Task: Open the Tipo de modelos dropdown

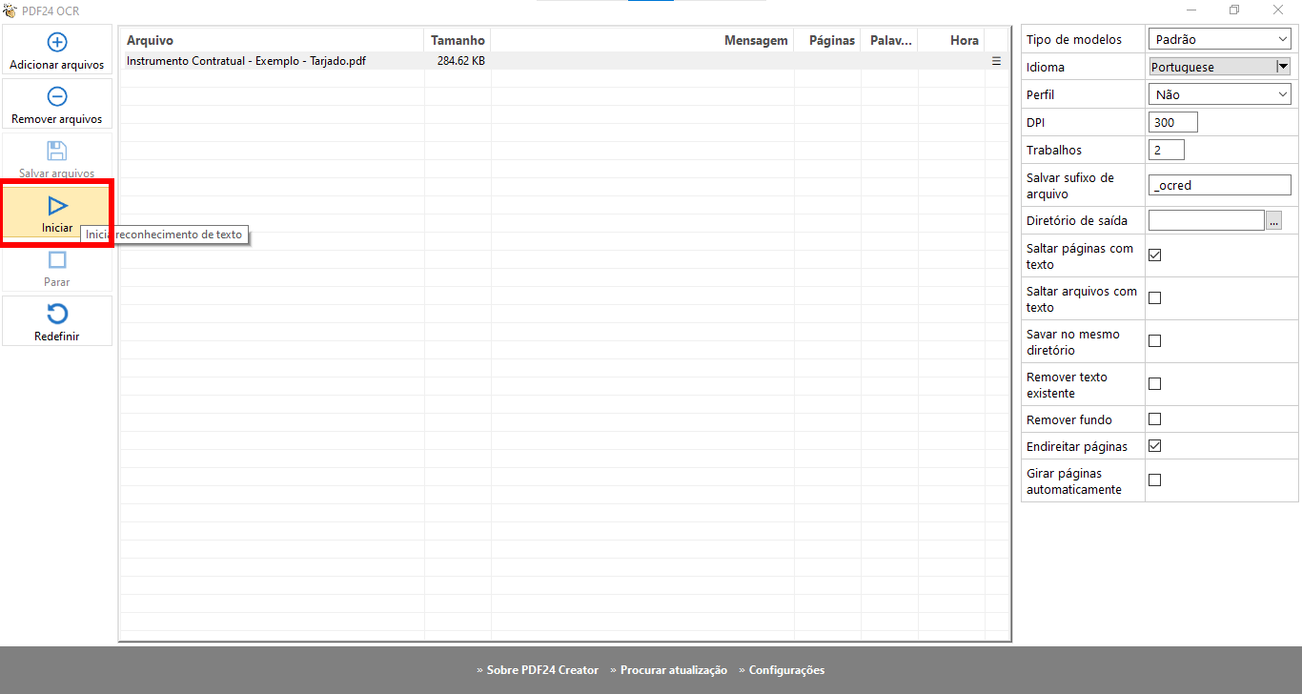Action: pyautogui.click(x=1220, y=39)
